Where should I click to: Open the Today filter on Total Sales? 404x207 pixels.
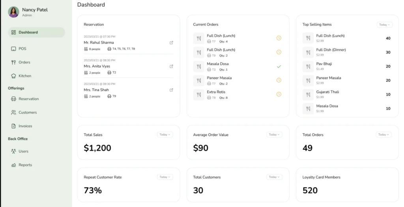(165, 135)
